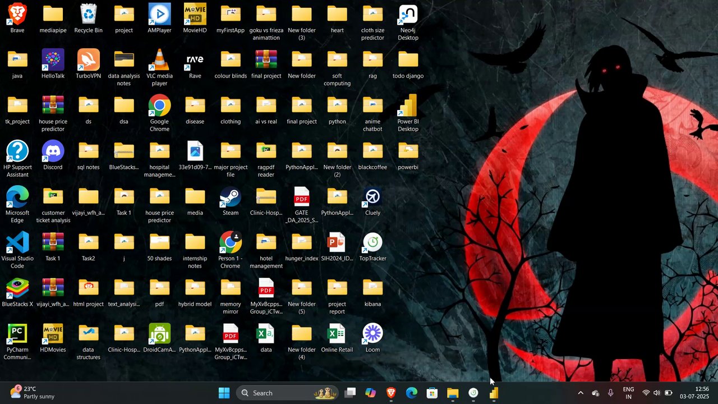Show hidden system tray icons

pos(581,393)
